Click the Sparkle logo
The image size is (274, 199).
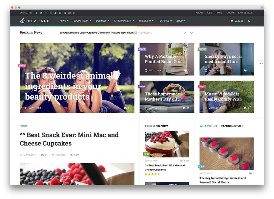pyautogui.click(x=35, y=21)
